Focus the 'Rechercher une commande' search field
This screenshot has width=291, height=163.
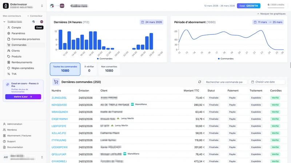pos(225,82)
